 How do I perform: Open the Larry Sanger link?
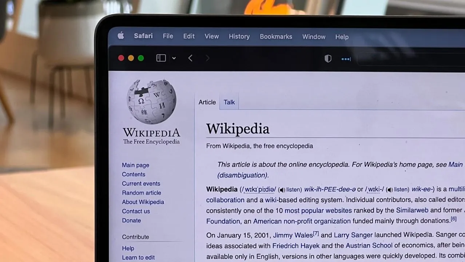[x=353, y=235]
